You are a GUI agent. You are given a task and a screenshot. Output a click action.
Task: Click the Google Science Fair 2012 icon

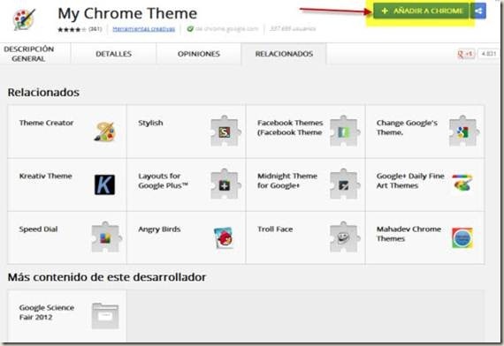tap(105, 316)
